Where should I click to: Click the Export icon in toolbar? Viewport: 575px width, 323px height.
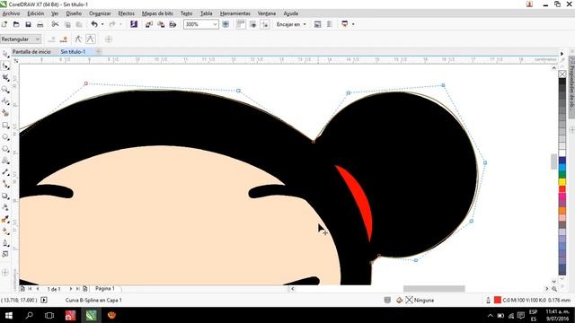pos(161,24)
